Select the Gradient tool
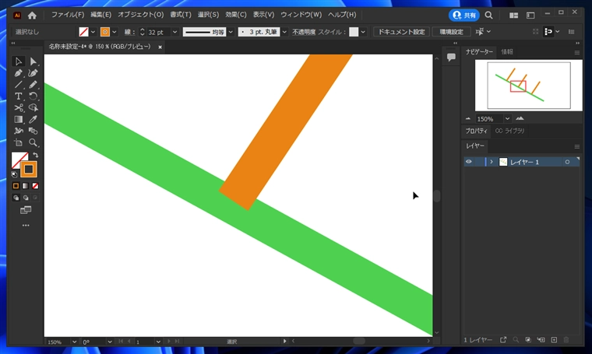 coord(18,120)
